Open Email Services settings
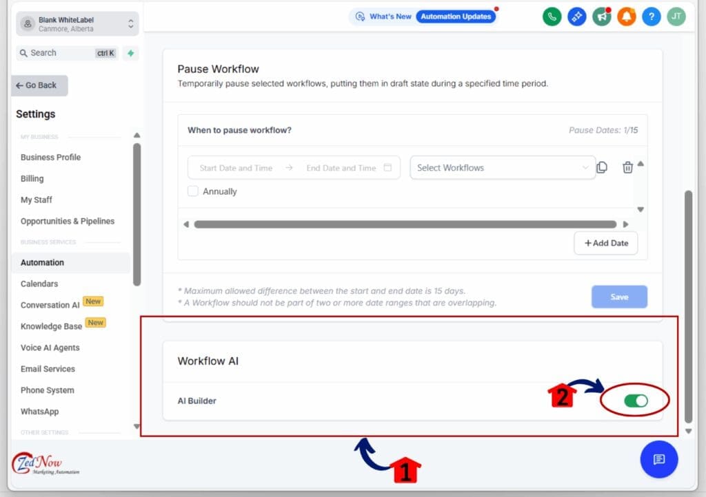 pos(48,369)
